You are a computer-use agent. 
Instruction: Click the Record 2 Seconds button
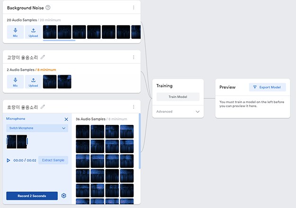click(x=32, y=196)
